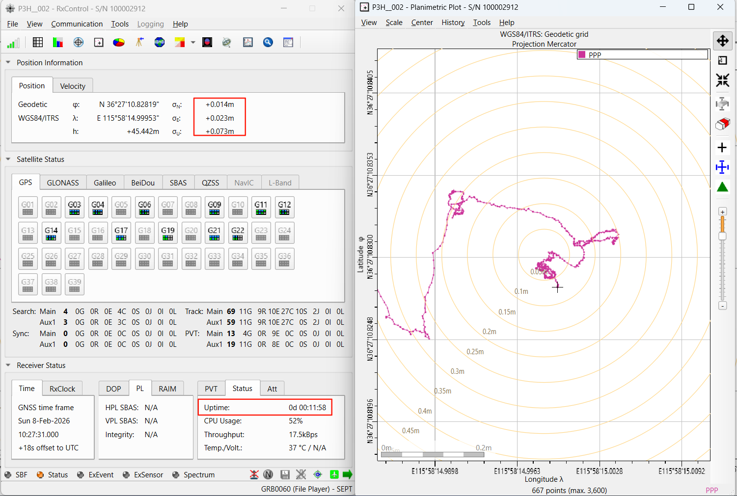Click the SBAS satellite tab
Image resolution: width=737 pixels, height=496 pixels.
[x=178, y=183]
